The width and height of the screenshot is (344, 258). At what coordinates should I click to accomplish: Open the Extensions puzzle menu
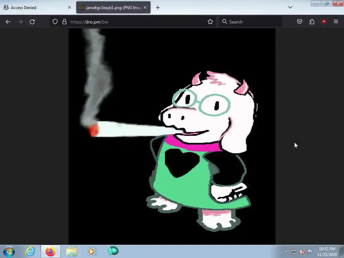(312, 21)
